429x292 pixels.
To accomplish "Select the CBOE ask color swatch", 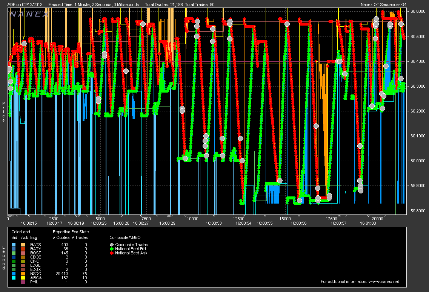I will point(23,257).
